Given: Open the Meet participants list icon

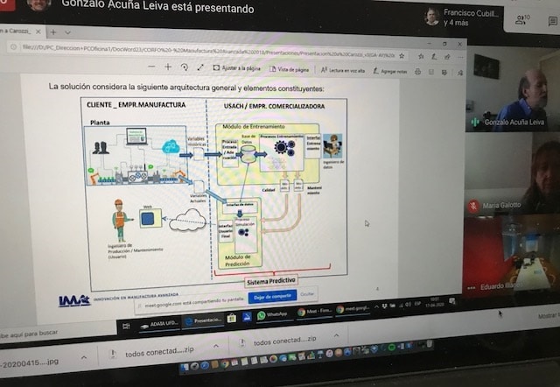Looking at the screenshot, I should coord(522,20).
